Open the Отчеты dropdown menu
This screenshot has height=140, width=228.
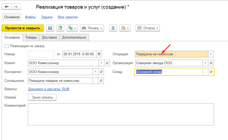pyautogui.click(x=147, y=28)
